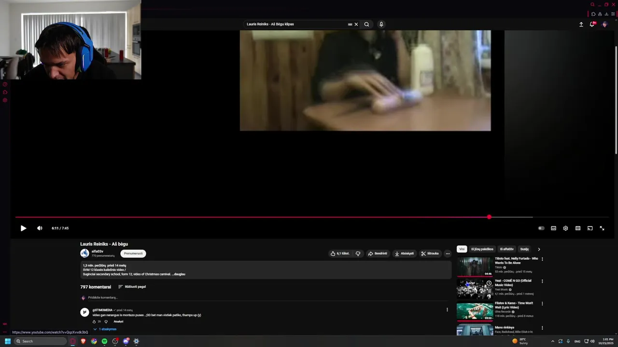The image size is (618, 347).
Task: Open video player settings gear
Action: coord(565,228)
